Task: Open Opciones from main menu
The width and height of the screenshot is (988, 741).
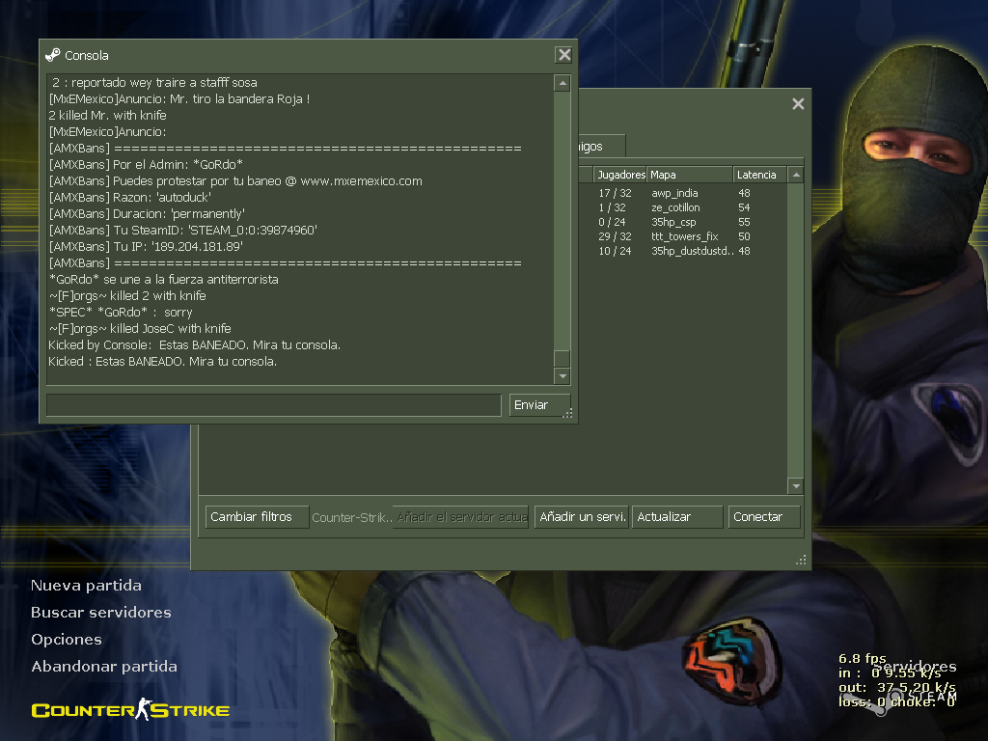Action: coord(67,640)
